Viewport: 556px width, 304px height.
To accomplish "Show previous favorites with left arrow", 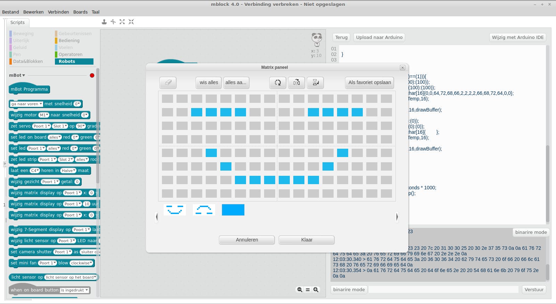I will coord(157,217).
